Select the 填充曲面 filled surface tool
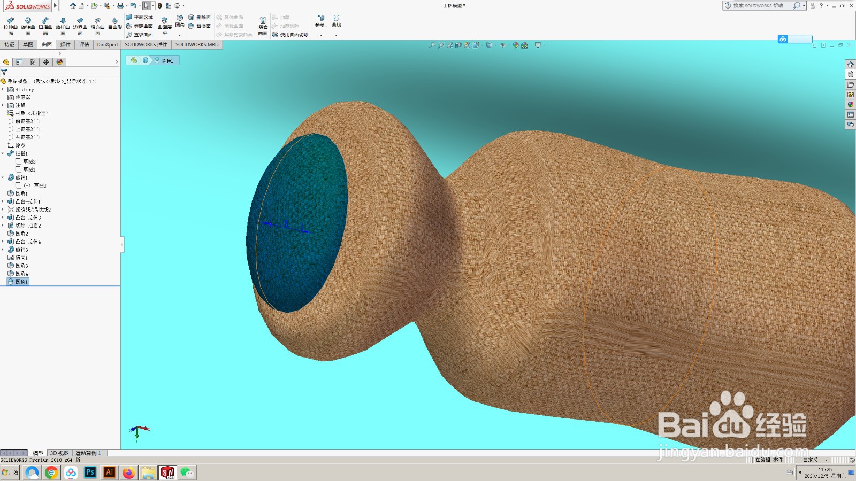The image size is (856, 481). pos(97,26)
